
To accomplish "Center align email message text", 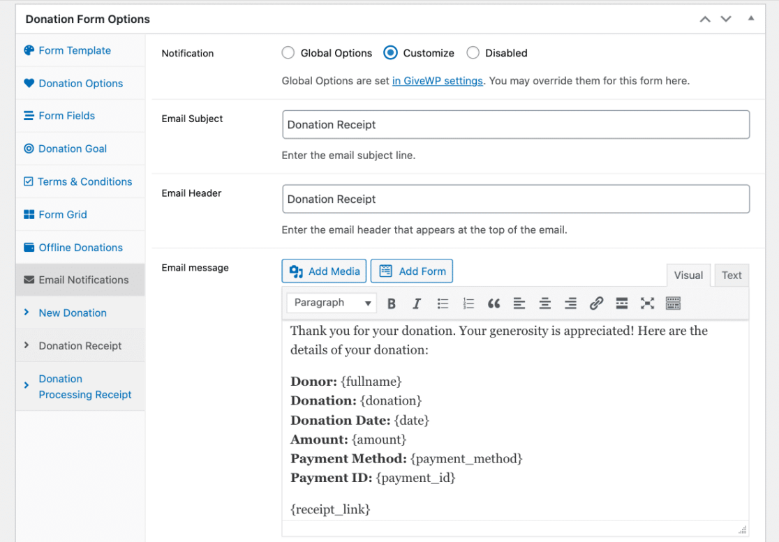I will coord(545,303).
